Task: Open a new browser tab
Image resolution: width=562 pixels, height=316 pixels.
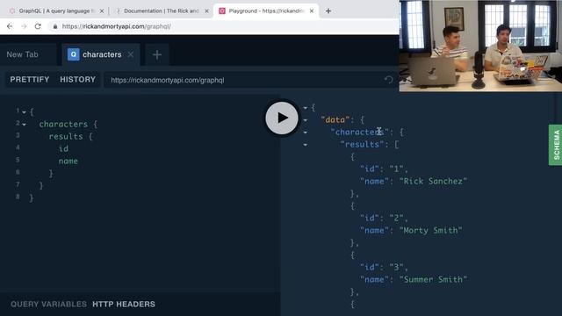Action: tap(328, 11)
